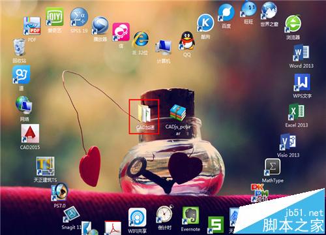Click the Evernote label text

(190, 229)
